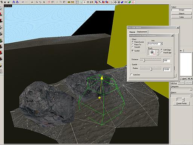Move item up with the up arrow
Screen dimensions: 193x145
click(x=189, y=79)
